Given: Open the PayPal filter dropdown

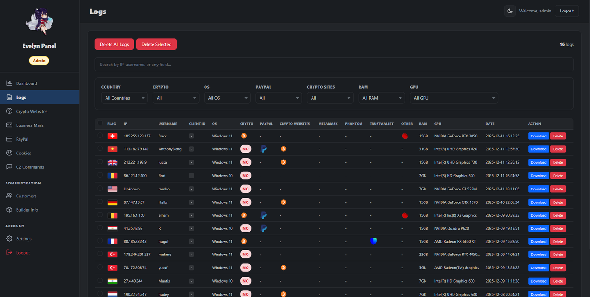Looking at the screenshot, I should tap(279, 98).
